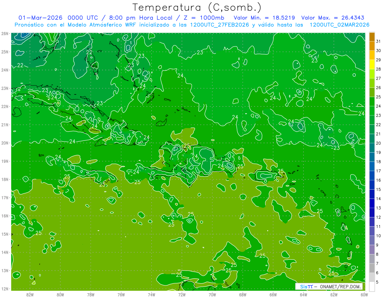Click the '80W' longitude label
This screenshot has width=387, height=299.
click(x=60, y=294)
